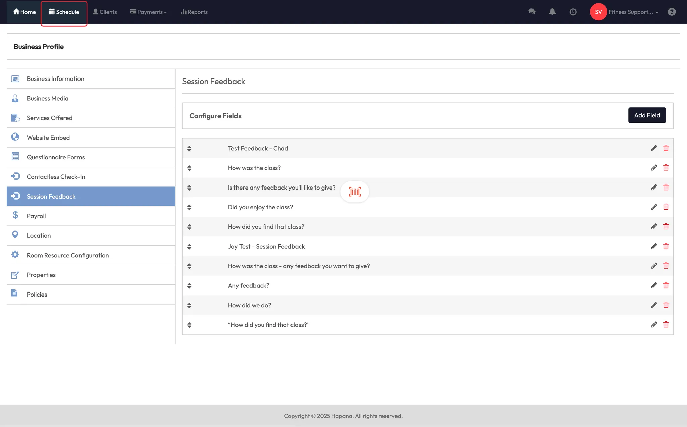Delete the 'How was the class?' field

pyautogui.click(x=666, y=168)
